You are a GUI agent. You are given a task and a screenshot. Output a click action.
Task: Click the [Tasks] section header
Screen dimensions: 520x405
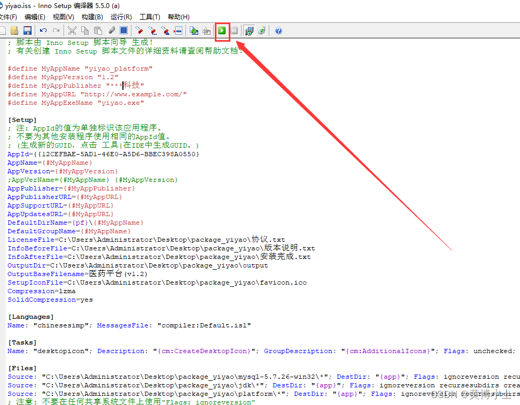[22, 342]
